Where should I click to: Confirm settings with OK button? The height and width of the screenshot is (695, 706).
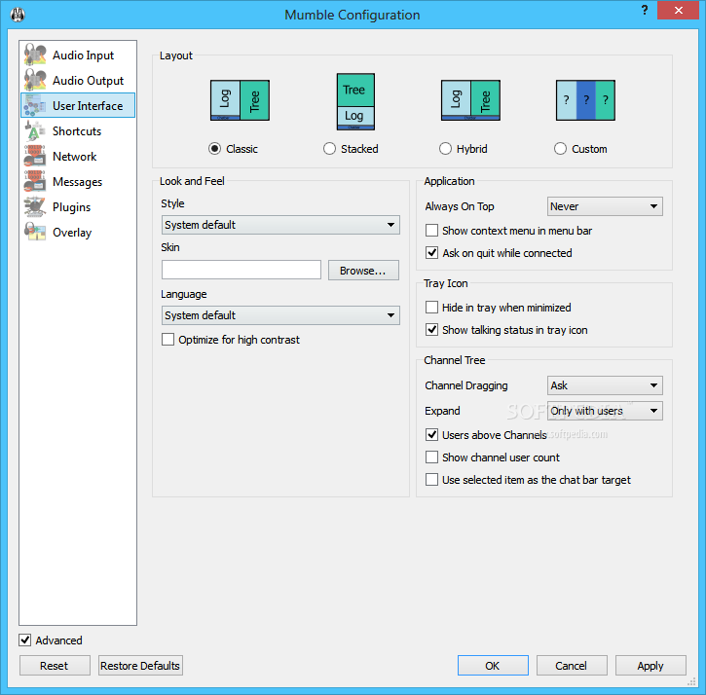[493, 665]
